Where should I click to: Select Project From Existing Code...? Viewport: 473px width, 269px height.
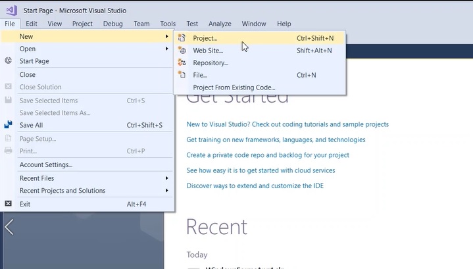point(259,87)
